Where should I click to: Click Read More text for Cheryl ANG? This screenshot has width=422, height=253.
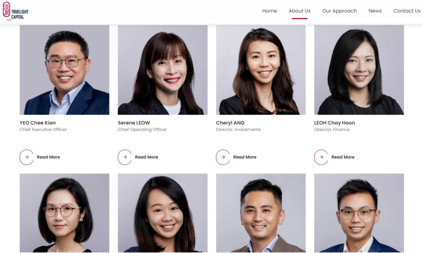tap(245, 157)
